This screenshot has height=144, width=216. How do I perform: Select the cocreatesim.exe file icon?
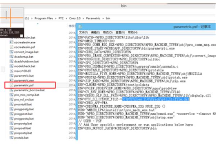[x=12, y=42]
